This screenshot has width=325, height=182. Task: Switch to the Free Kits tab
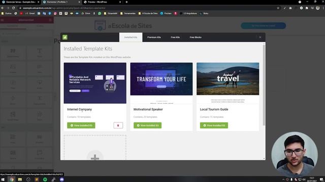click(175, 37)
